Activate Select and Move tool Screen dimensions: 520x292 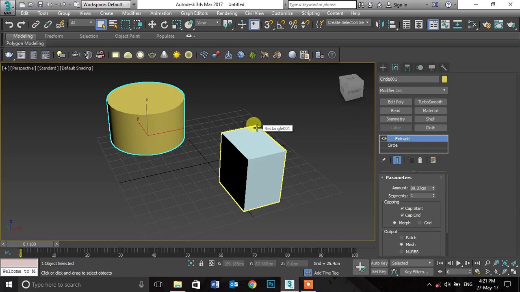(152, 24)
